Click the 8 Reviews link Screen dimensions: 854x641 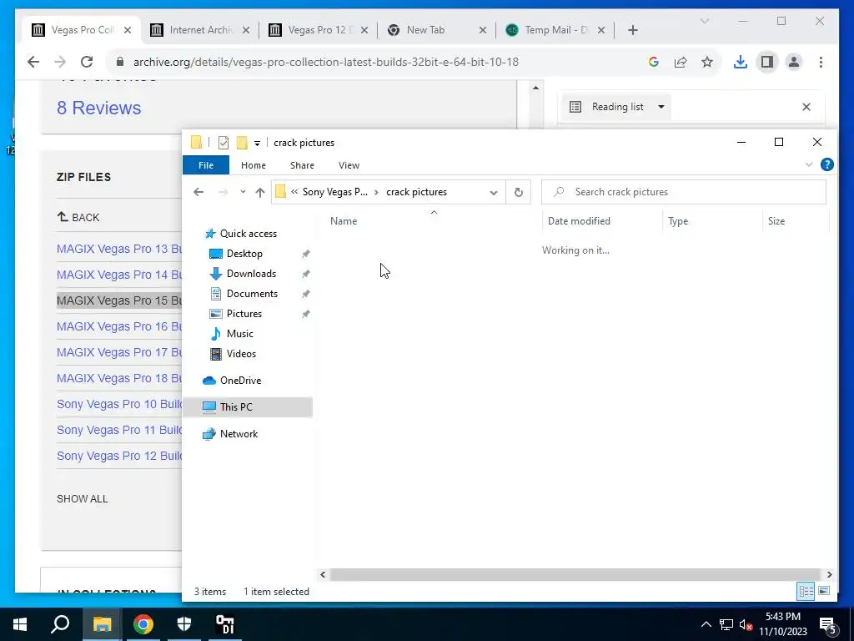(98, 108)
